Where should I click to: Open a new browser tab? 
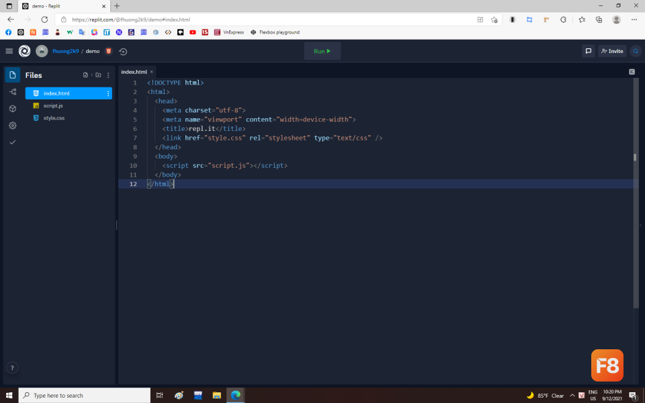117,6
